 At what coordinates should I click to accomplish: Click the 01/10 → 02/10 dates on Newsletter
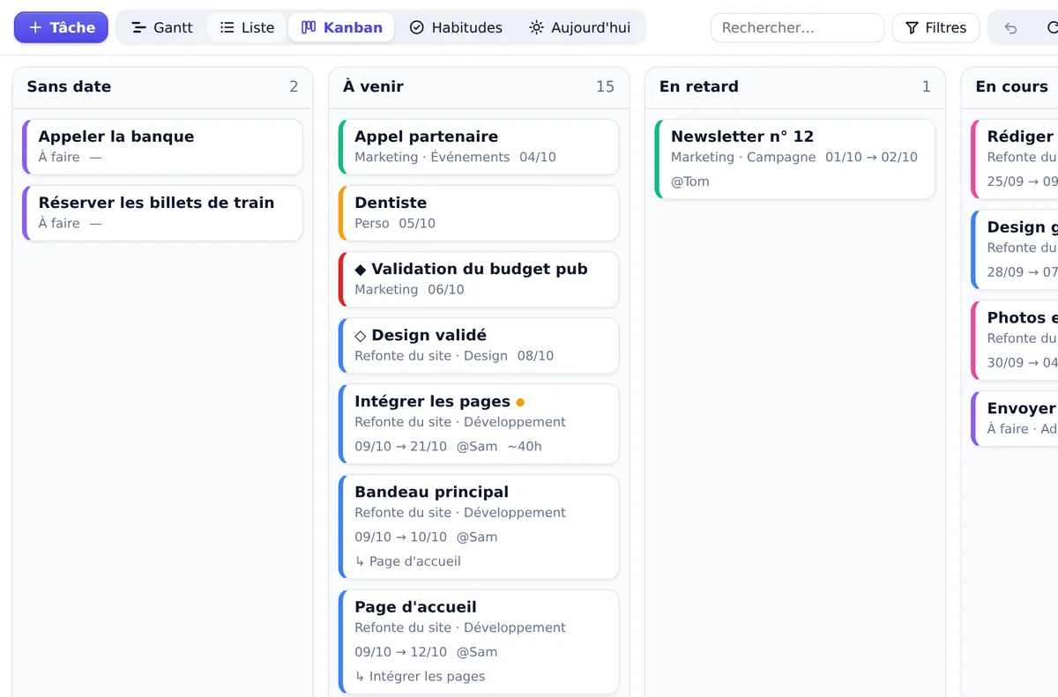[871, 157]
